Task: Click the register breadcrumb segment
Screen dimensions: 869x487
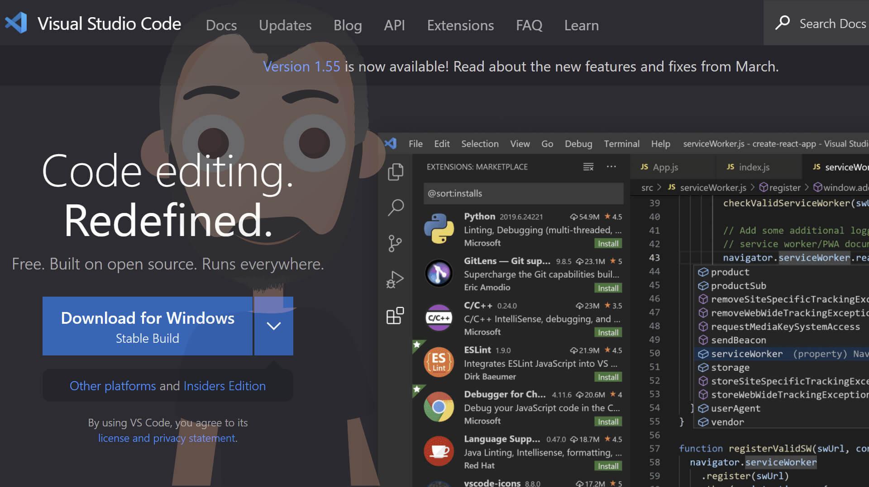Action: coord(784,188)
